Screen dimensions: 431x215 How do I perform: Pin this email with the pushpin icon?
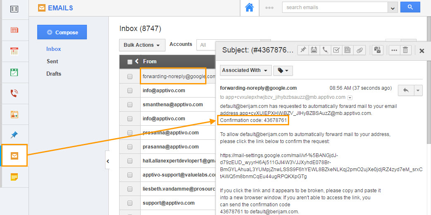[303, 50]
